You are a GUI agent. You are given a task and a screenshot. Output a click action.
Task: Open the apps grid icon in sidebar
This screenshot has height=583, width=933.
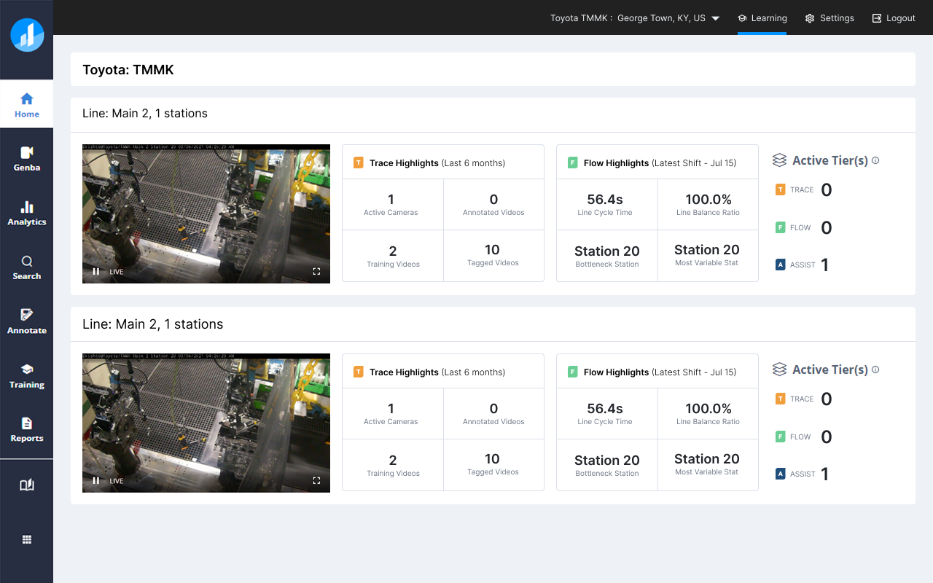(27, 540)
